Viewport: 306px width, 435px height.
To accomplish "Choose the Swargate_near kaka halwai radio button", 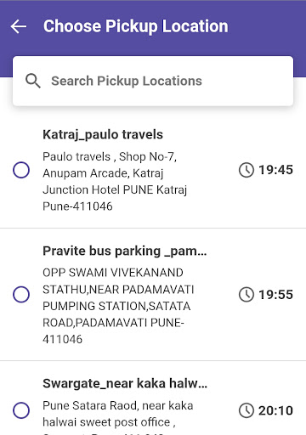I will point(21,410).
